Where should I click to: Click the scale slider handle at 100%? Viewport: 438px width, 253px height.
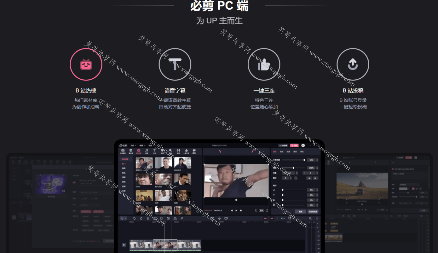293,168
